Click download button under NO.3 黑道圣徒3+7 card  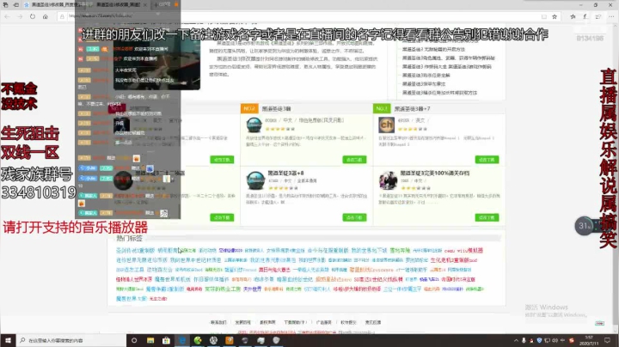[x=487, y=160]
